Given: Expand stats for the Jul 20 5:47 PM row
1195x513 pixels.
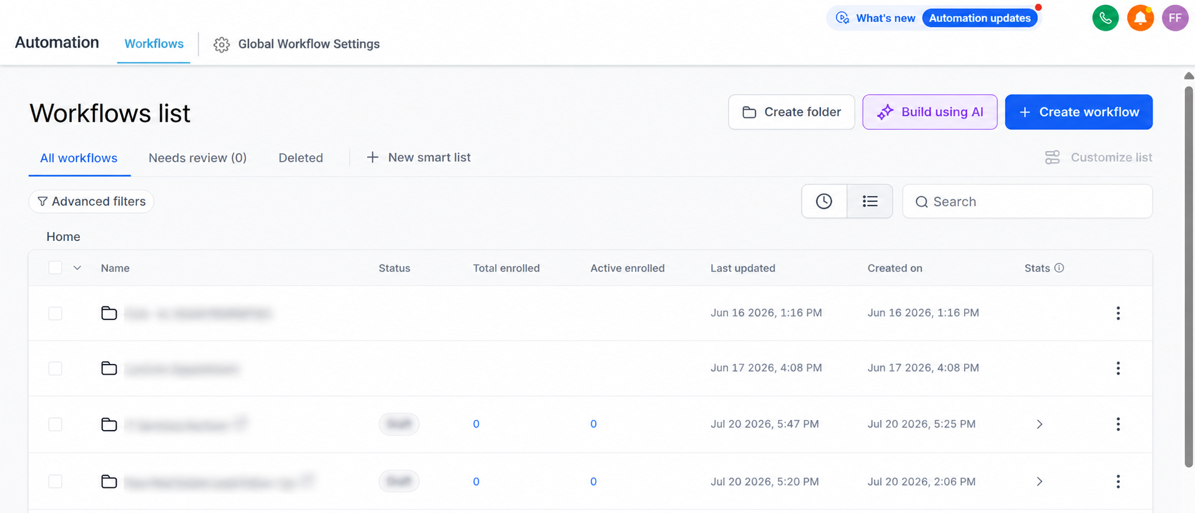Looking at the screenshot, I should pyautogui.click(x=1040, y=424).
